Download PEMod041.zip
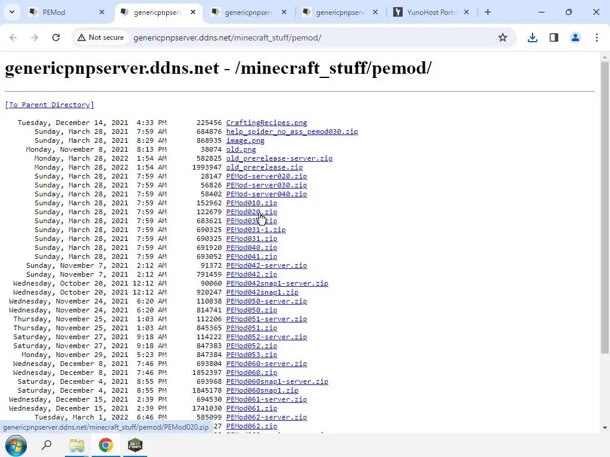The width and height of the screenshot is (610, 457). (x=252, y=257)
